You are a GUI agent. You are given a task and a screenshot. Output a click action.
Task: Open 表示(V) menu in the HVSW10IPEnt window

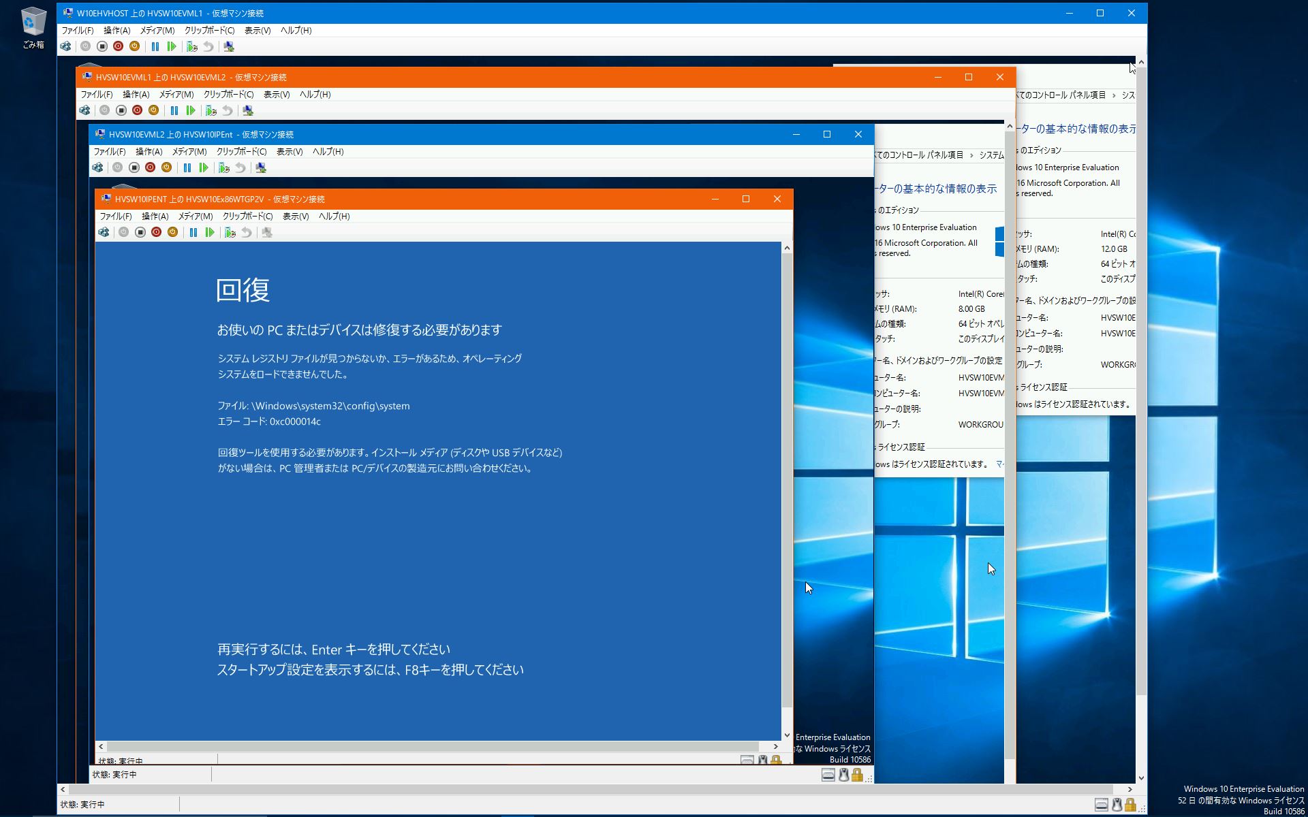(290, 152)
